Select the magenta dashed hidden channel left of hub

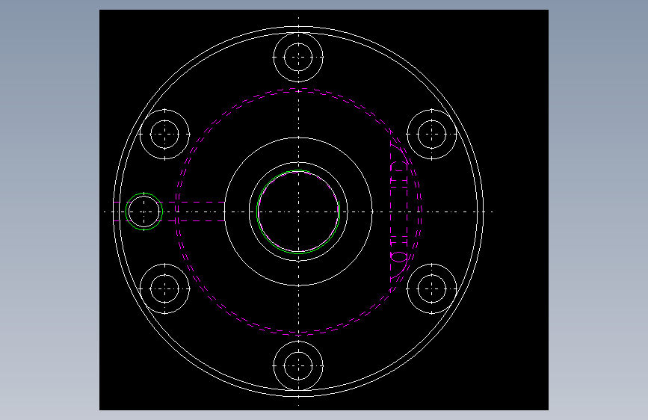point(169,211)
